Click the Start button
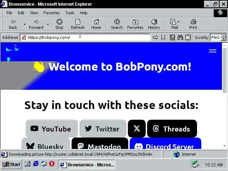The height and width of the screenshot is (171, 228). click(x=11, y=165)
